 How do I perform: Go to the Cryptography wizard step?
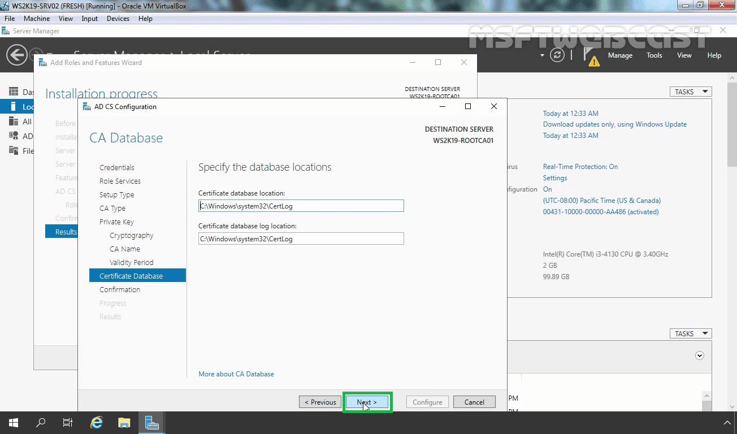pyautogui.click(x=132, y=236)
